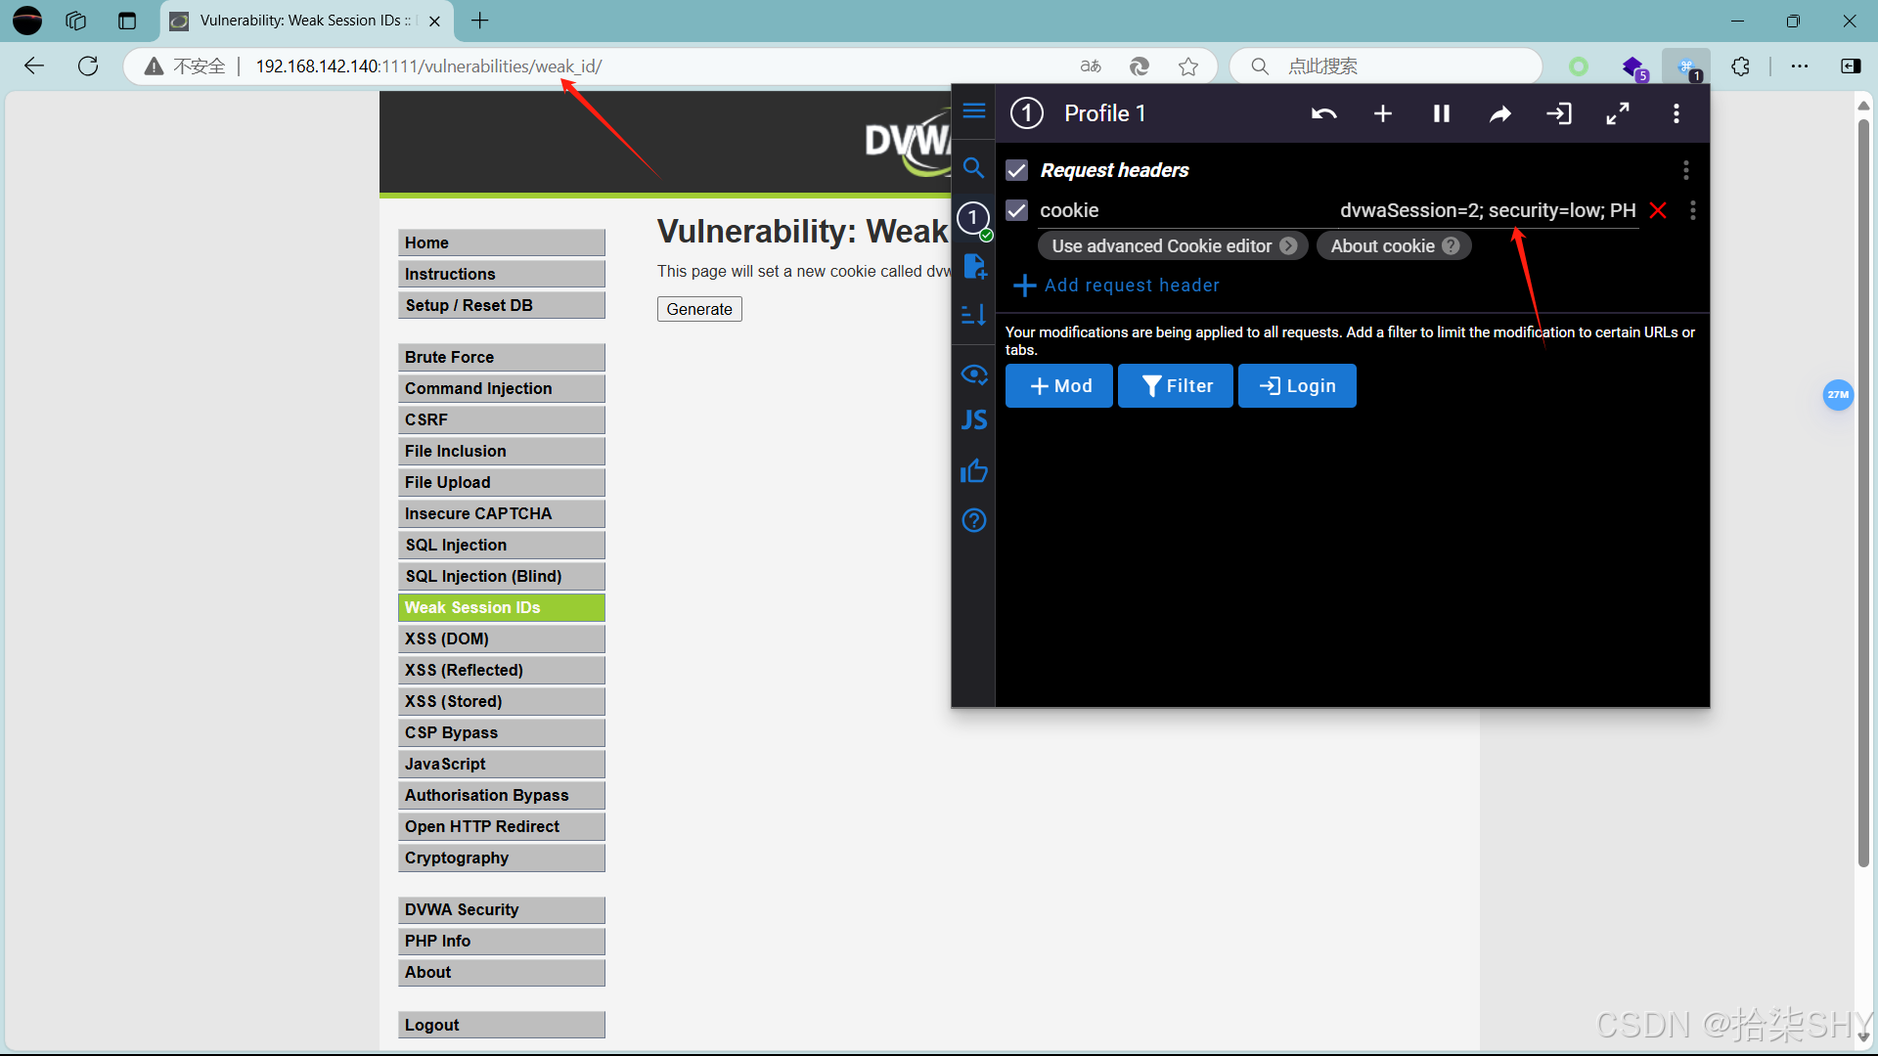Click the Filter button

1175,386
